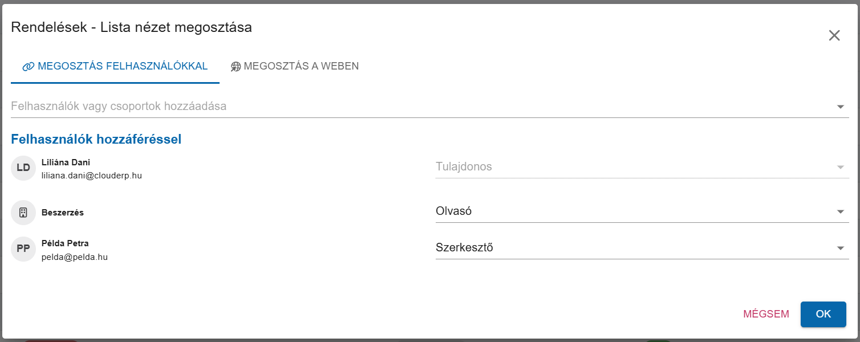Click the PP avatar for Példa Petra
The image size is (860, 342).
(x=23, y=249)
